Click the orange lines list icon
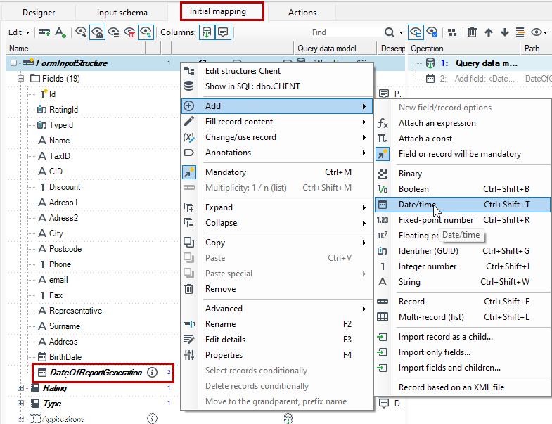The width and height of the screenshot is (552, 424). 520,32
